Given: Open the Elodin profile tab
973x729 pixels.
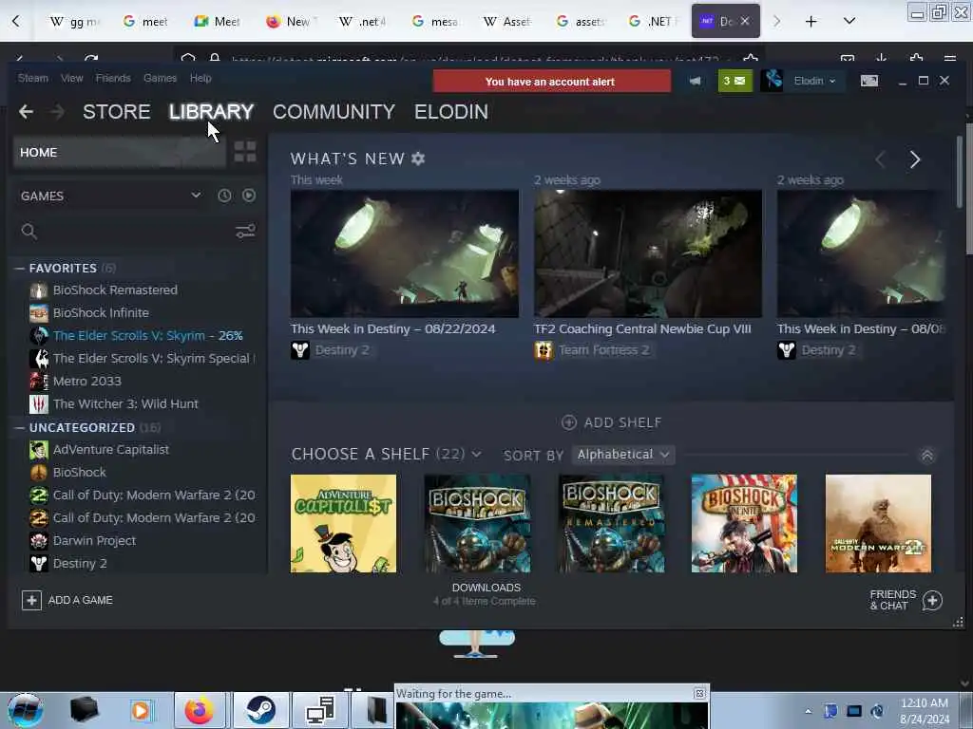Looking at the screenshot, I should tap(451, 112).
